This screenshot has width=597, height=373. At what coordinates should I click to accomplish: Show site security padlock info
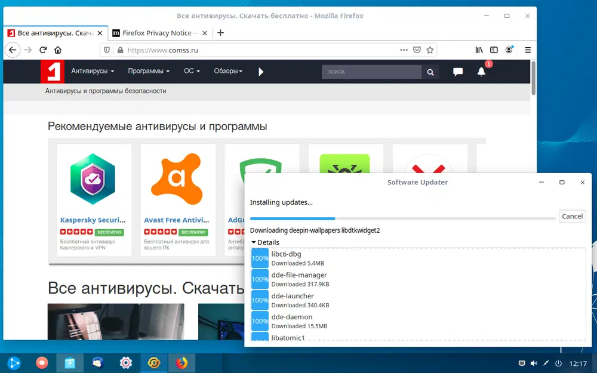pos(121,50)
